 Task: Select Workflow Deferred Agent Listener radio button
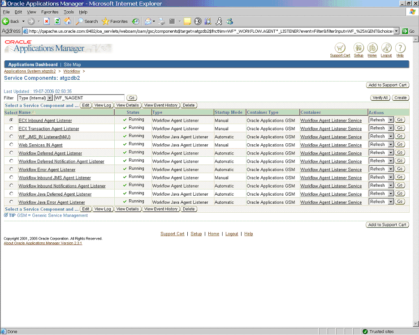tap(11, 153)
